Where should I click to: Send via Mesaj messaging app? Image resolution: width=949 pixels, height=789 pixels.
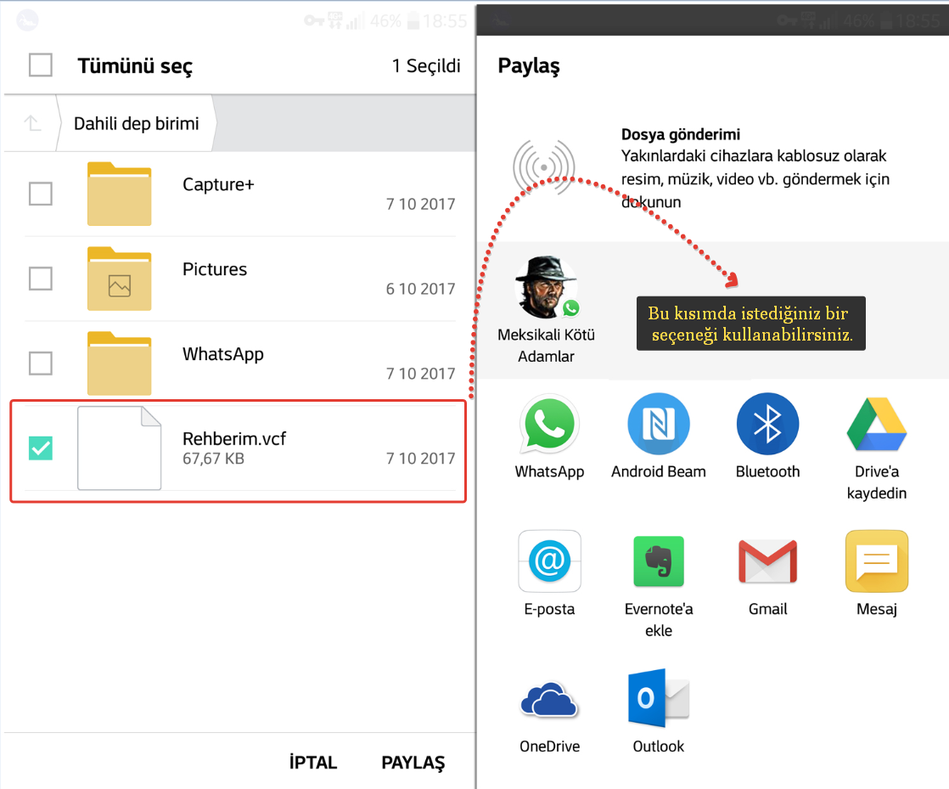tap(876, 561)
